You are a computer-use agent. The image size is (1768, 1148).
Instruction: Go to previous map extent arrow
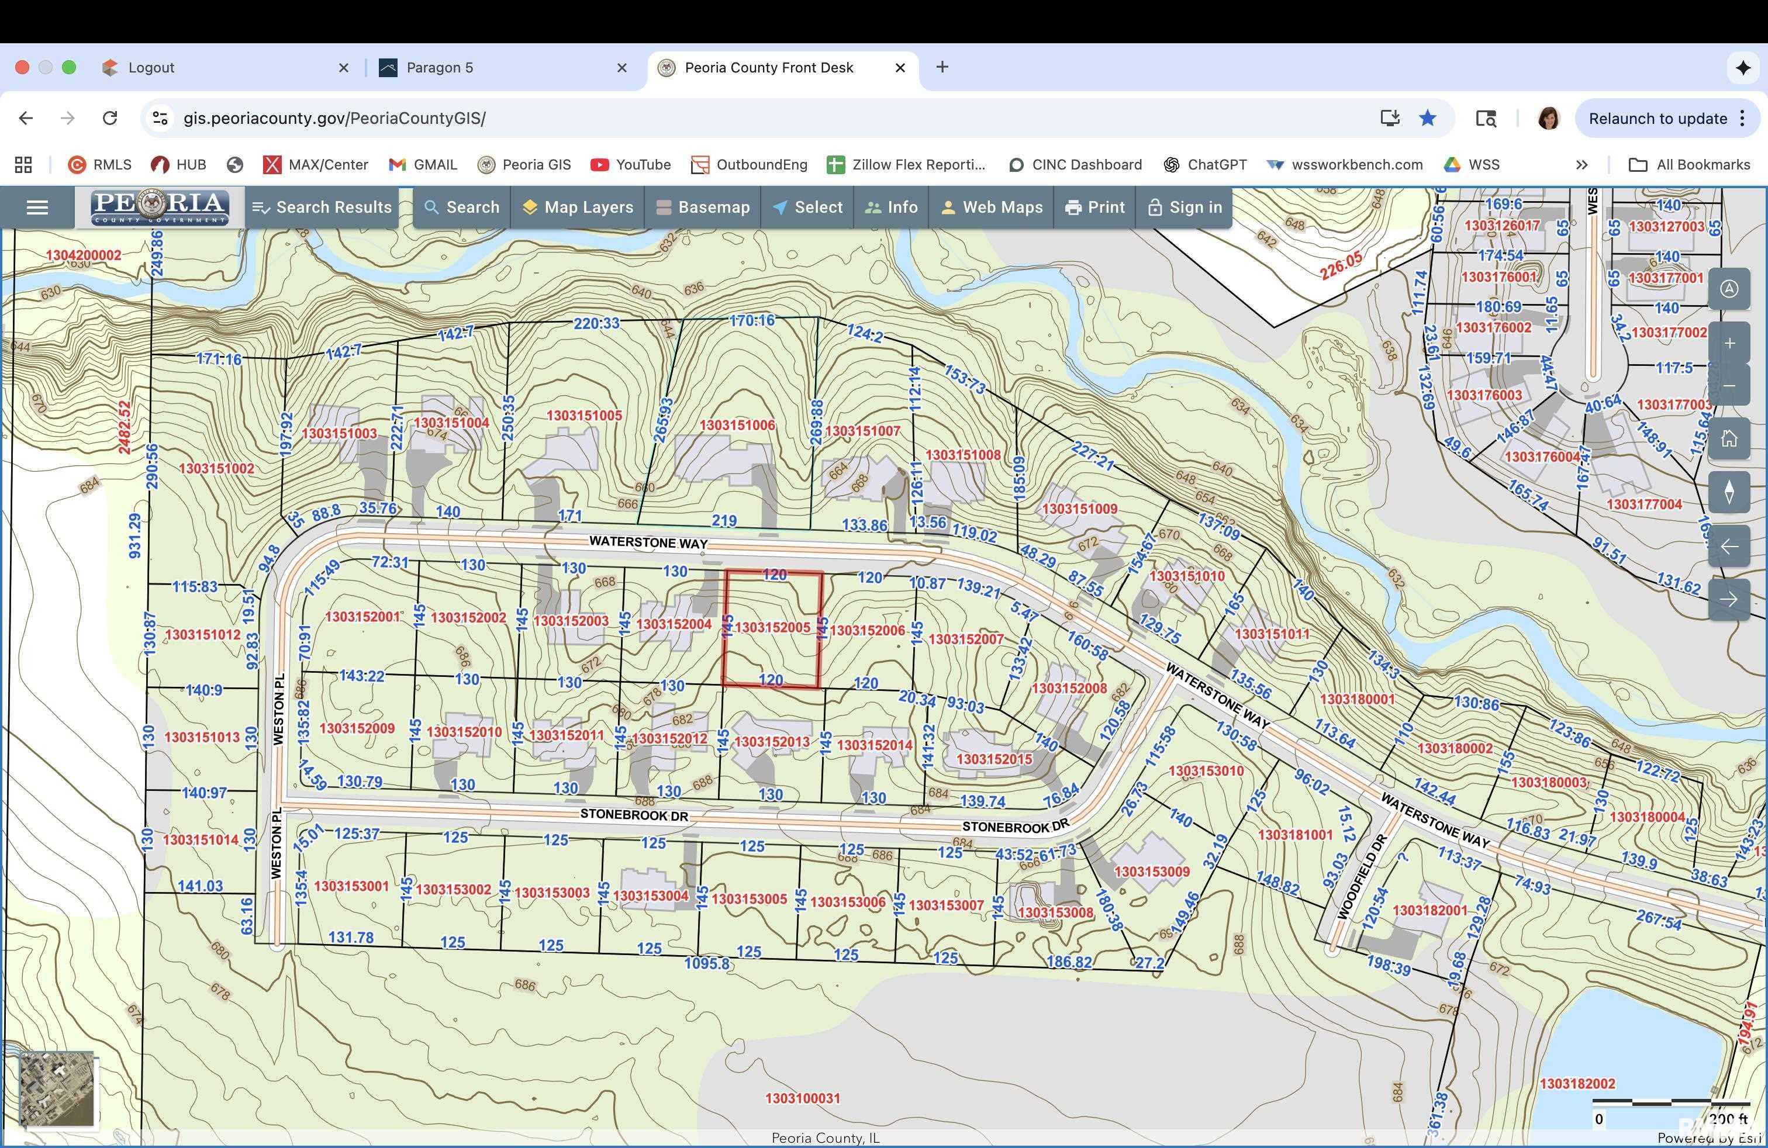pyautogui.click(x=1729, y=547)
